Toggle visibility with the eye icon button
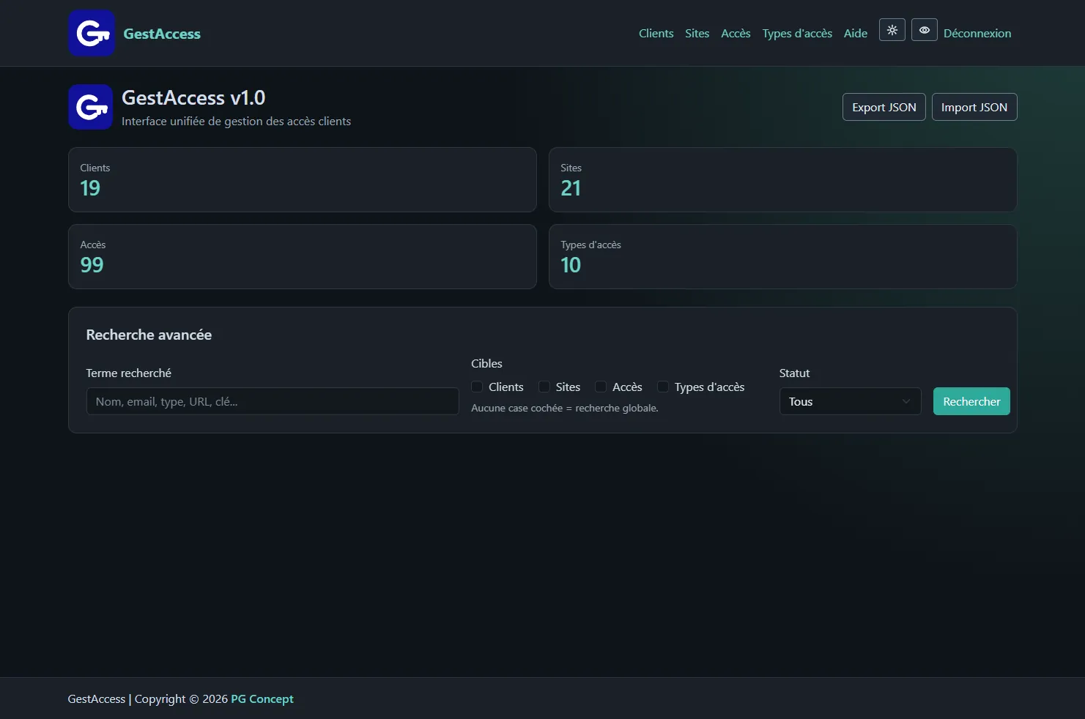Viewport: 1085px width, 719px height. coord(924,30)
